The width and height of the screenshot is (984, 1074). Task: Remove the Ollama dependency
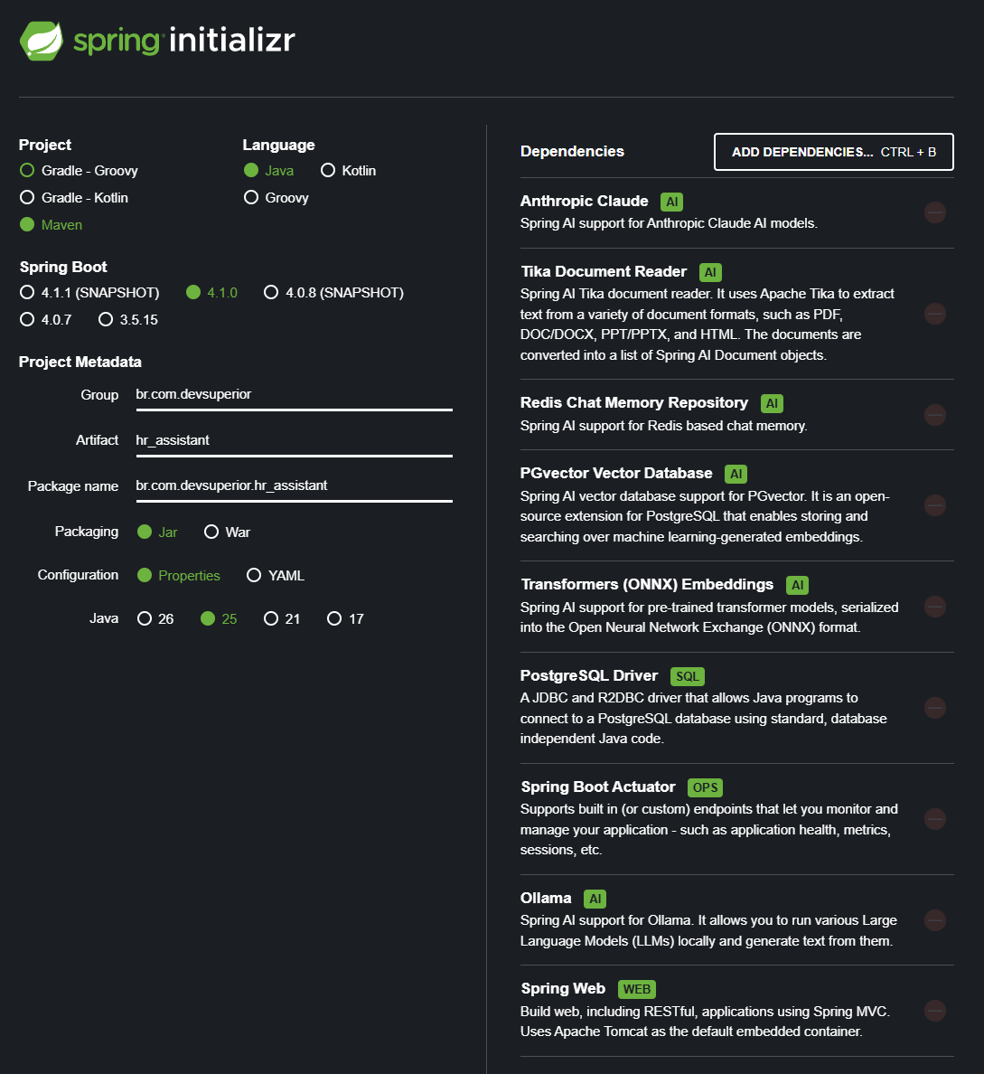pyautogui.click(x=934, y=920)
